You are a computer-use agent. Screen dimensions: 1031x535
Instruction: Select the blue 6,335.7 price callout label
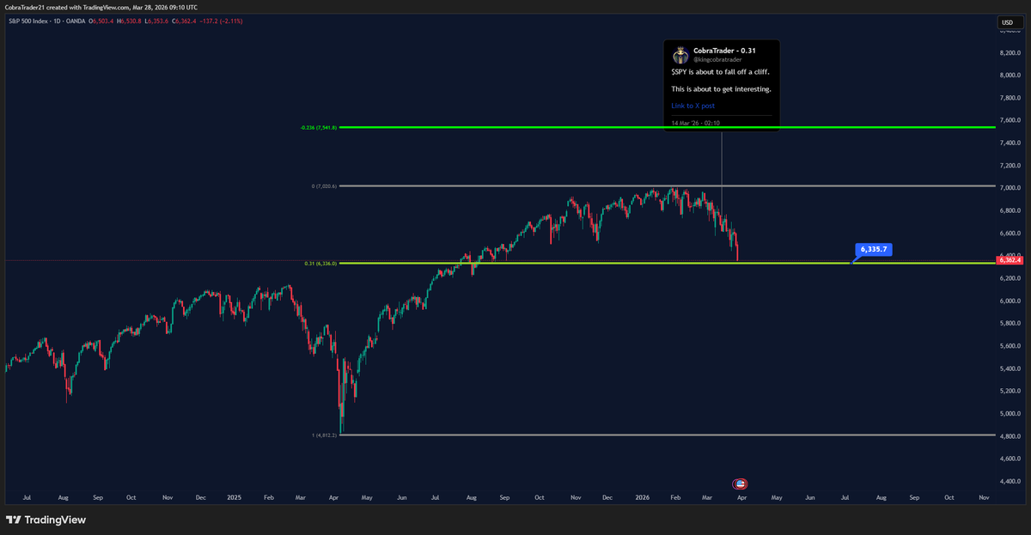tap(874, 250)
